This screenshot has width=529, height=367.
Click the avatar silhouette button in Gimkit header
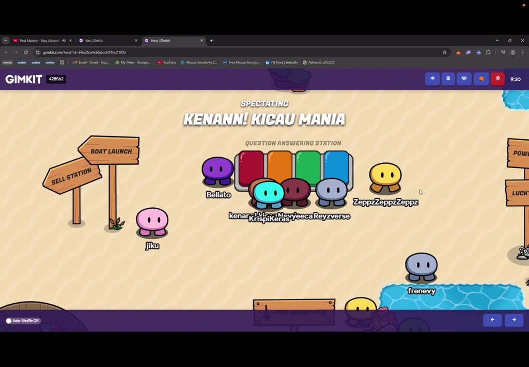click(x=448, y=78)
